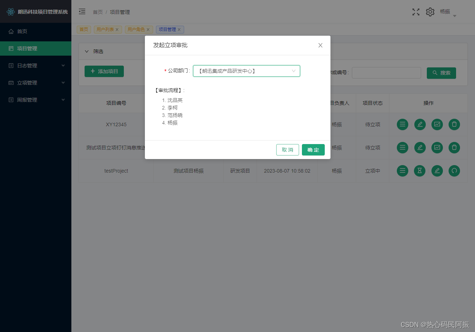This screenshot has width=475, height=332.
Task: Click trash icon in 测试项目立项钉钉消息推送 row
Action: pos(454,148)
